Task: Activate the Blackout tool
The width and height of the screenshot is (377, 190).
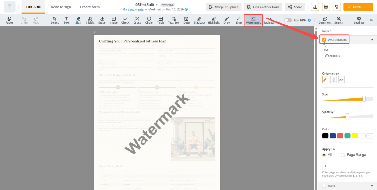Action: pyautogui.click(x=199, y=20)
